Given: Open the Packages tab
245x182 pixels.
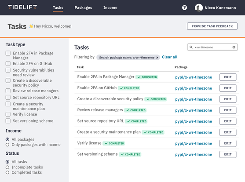Looking at the screenshot, I should 83,7.
